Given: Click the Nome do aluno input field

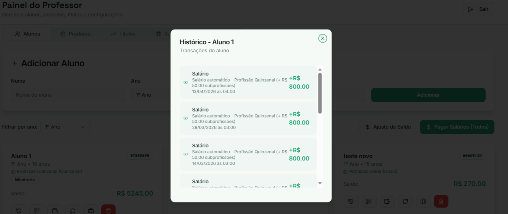Looking at the screenshot, I should 68,95.
